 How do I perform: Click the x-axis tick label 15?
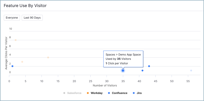[58, 81]
